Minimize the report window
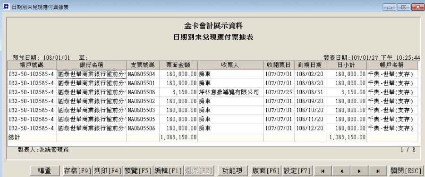Viewport: 425px width, 177px height. click(390, 7)
